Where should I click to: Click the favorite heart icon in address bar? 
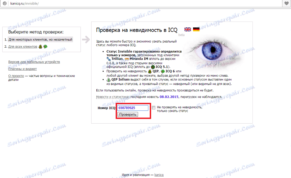click(x=287, y=3)
